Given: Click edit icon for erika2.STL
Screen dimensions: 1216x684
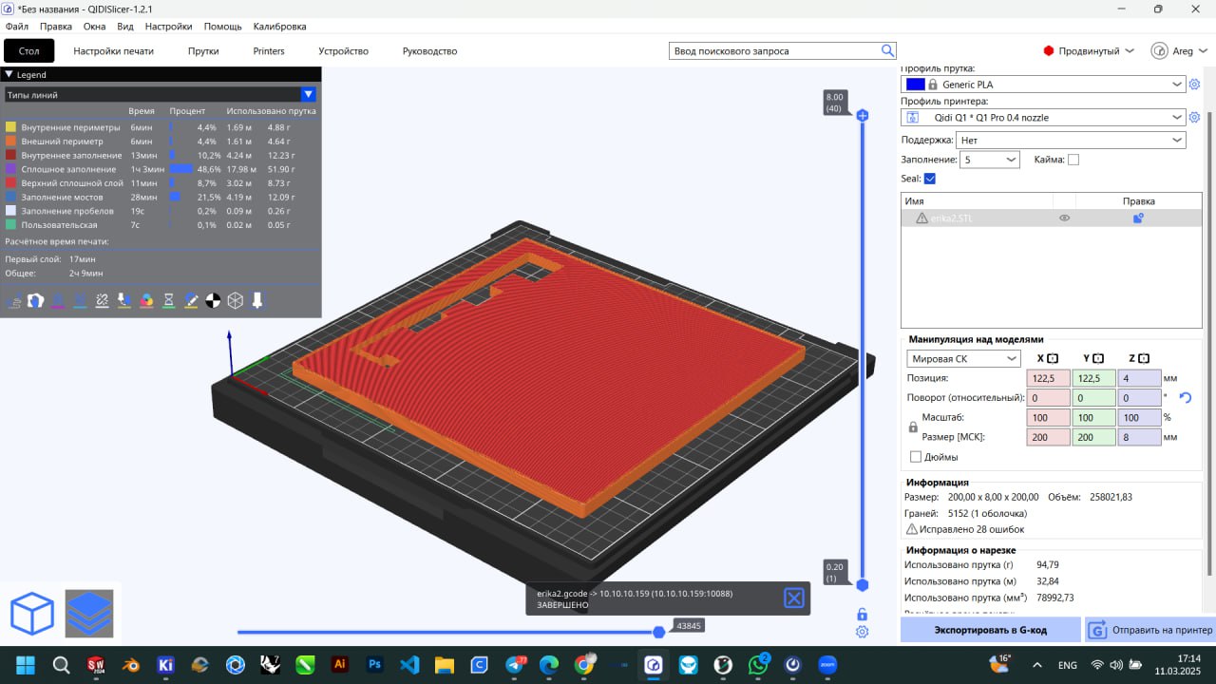Looking at the screenshot, I should [1138, 218].
